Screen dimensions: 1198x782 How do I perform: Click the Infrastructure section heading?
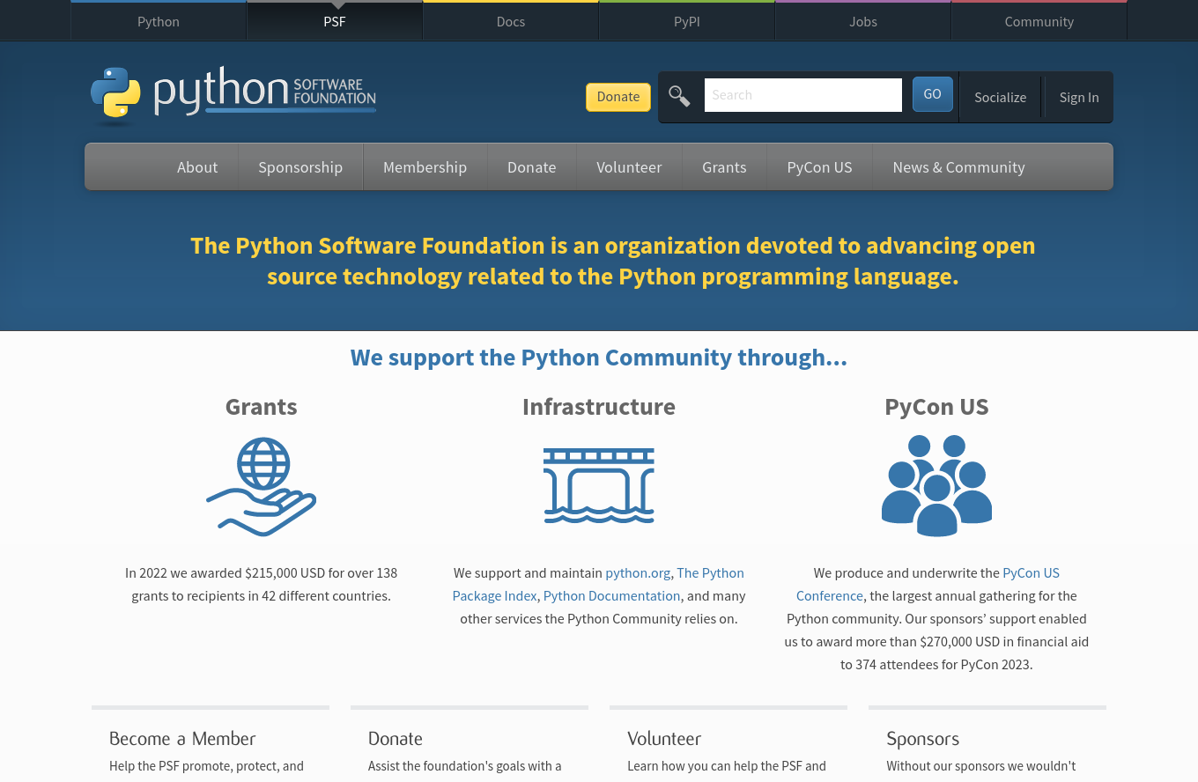coord(599,406)
